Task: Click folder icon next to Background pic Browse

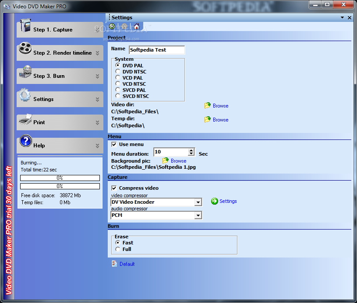Action: (166, 161)
